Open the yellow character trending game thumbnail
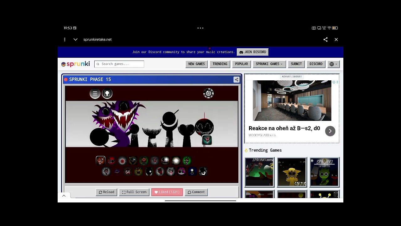Viewport: 401px width, 226px height. tap(292, 172)
